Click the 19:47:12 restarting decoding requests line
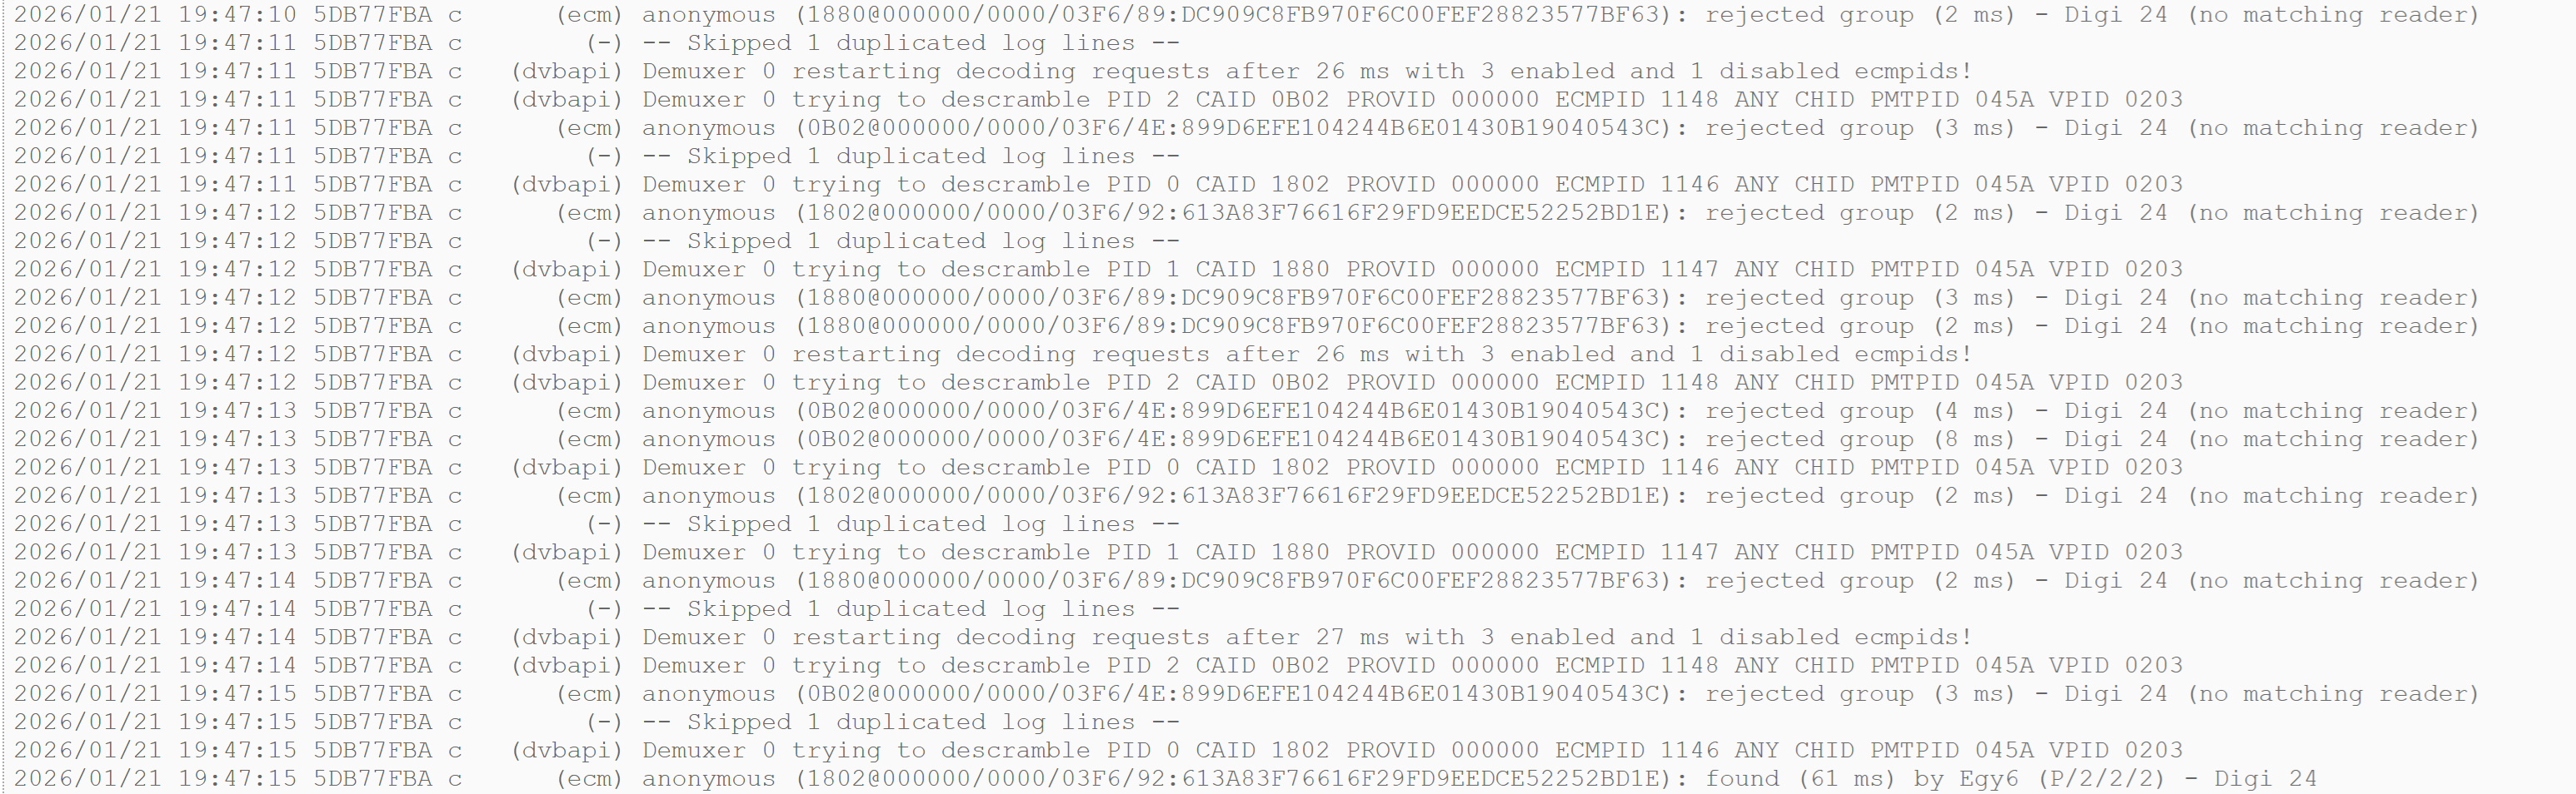 993,355
